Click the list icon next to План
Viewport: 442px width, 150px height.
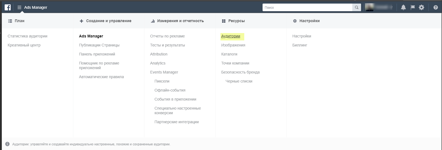[10, 21]
